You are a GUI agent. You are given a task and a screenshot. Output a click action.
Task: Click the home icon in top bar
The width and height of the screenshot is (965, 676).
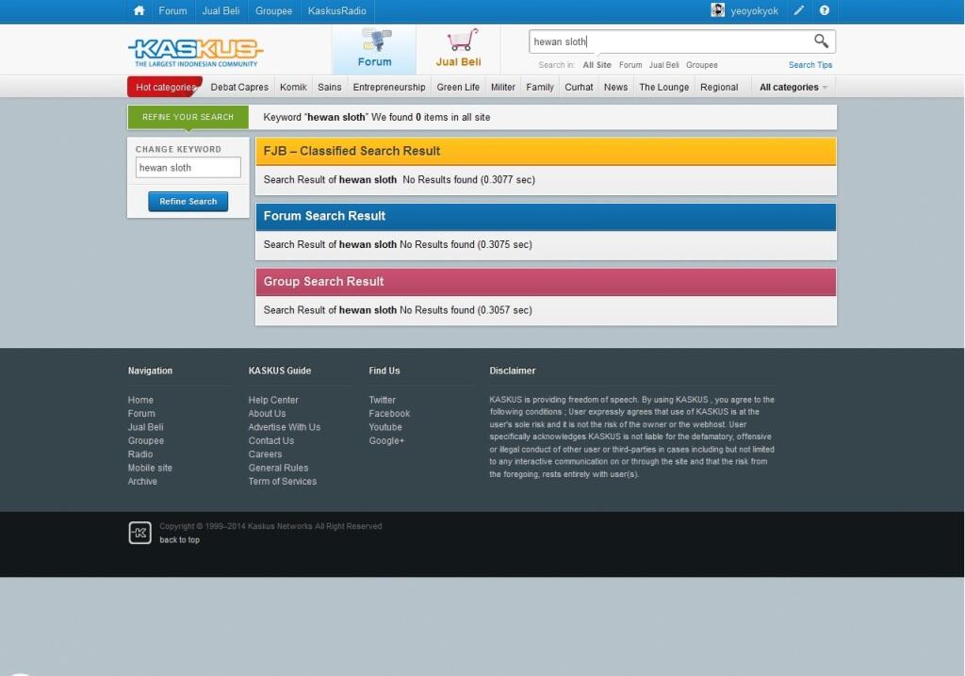point(139,10)
